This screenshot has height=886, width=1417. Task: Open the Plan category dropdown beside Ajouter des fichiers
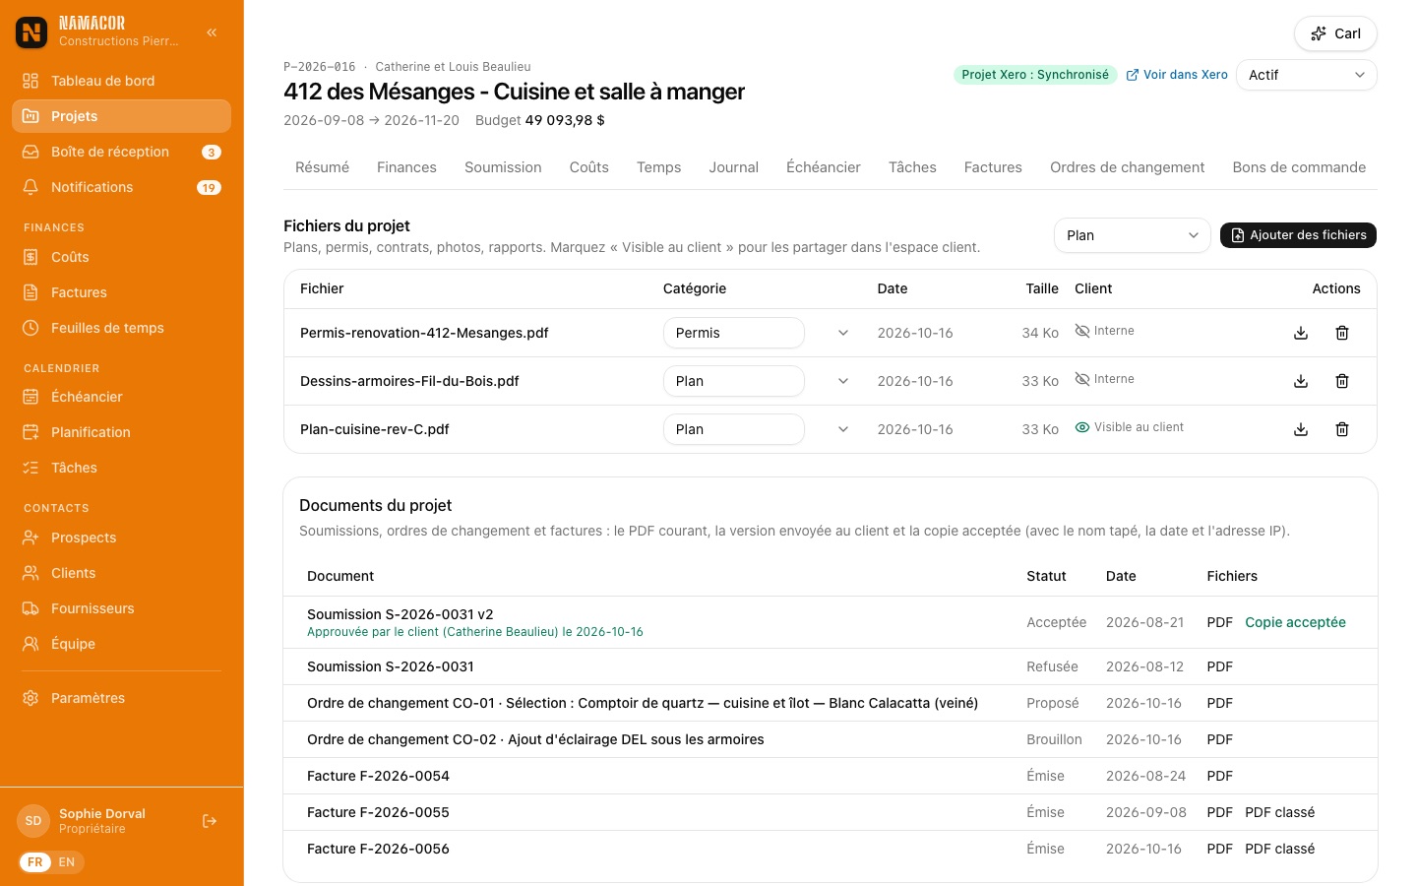(x=1132, y=235)
